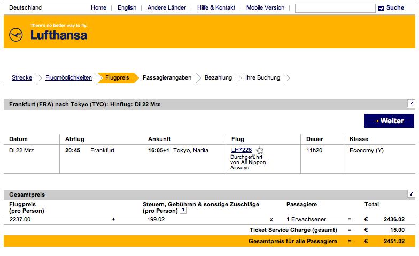Open help icon in the Gesamtpreis header
This screenshot has width=419, height=256.
tap(411, 195)
